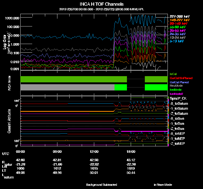Click the -Z_toSaturn attitude label

(179, 114)
